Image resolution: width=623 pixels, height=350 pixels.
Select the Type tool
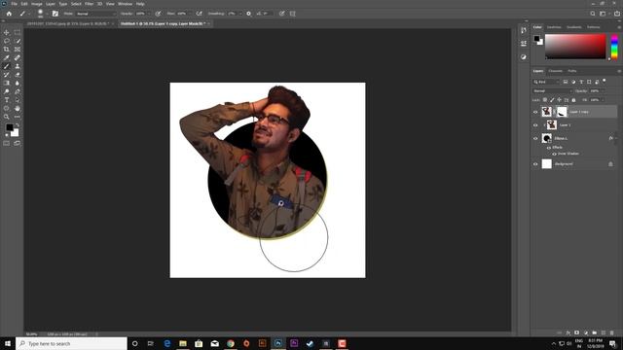pos(7,100)
